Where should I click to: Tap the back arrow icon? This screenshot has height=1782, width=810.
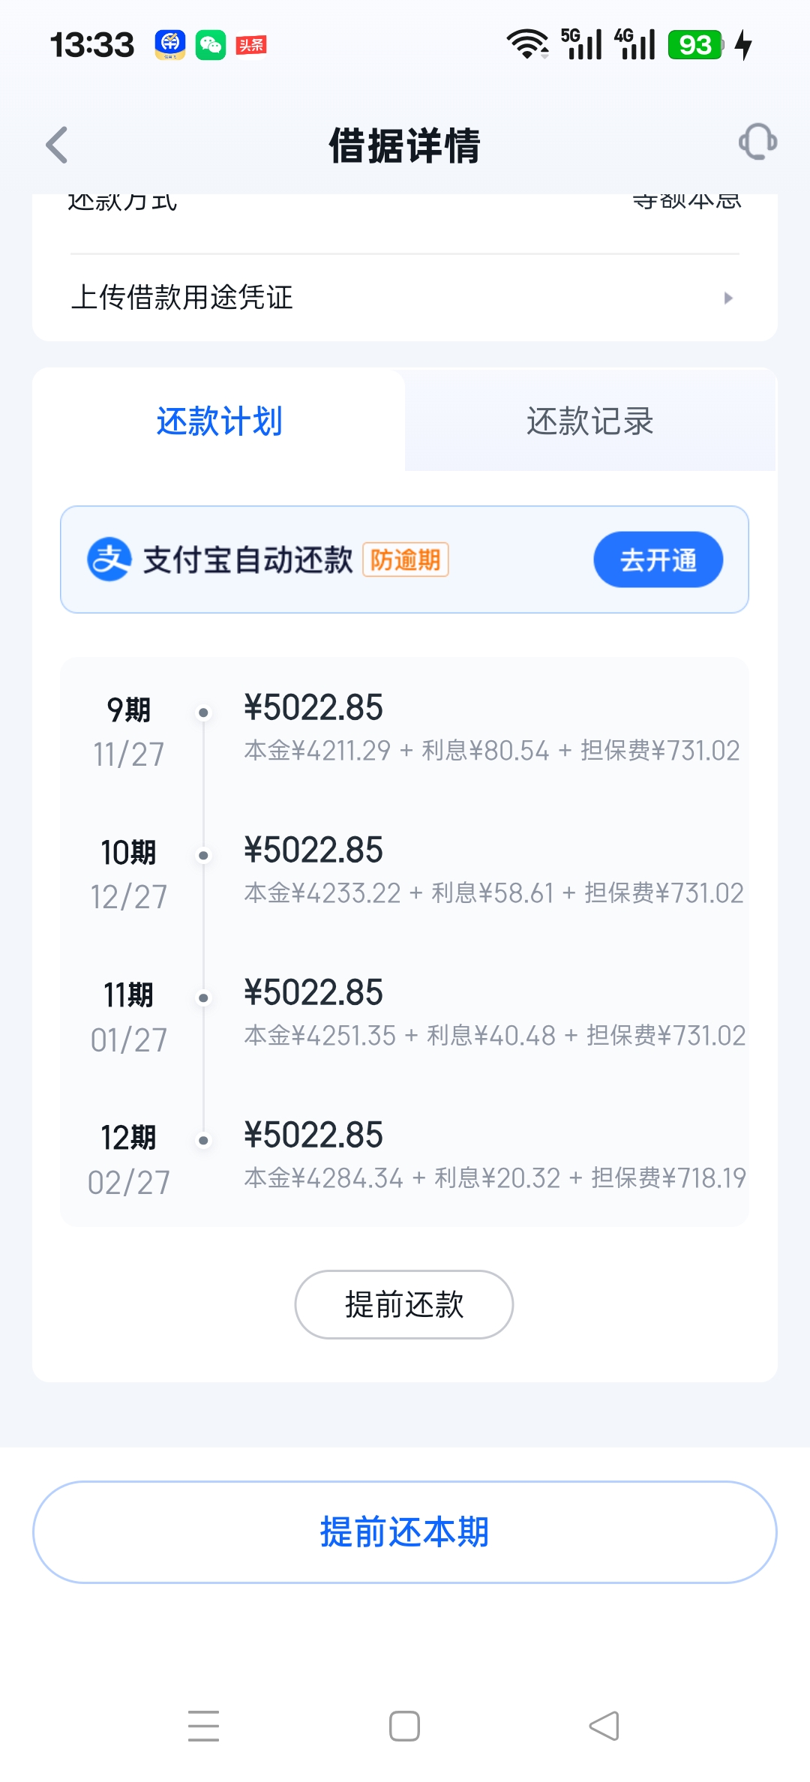58,145
